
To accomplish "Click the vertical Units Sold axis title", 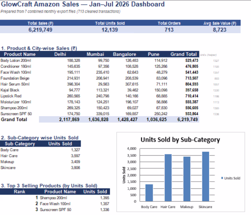I will [x=124, y=175].
